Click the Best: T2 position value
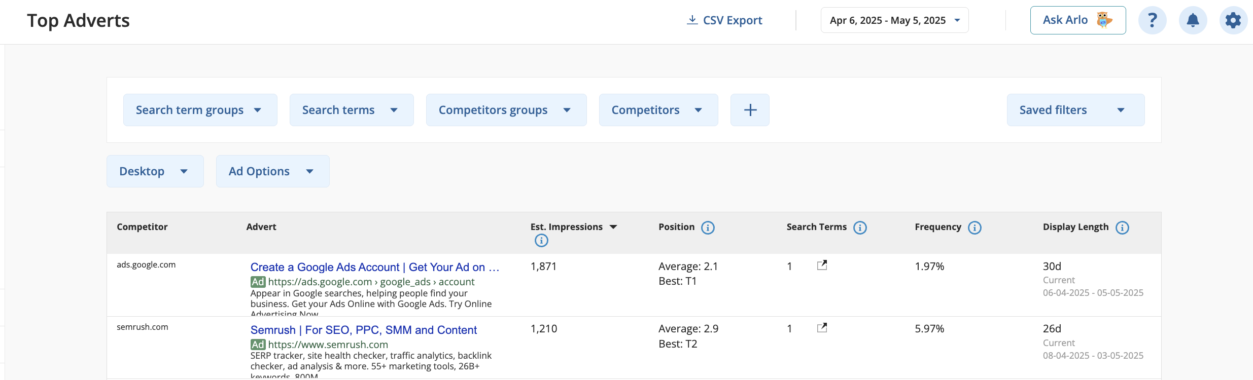 [678, 344]
